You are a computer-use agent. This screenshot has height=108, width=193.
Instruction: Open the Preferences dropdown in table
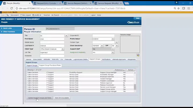[119, 70]
